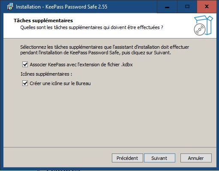Minimize the KeePass installer window
The width and height of the screenshot is (219, 171).
point(167,6)
